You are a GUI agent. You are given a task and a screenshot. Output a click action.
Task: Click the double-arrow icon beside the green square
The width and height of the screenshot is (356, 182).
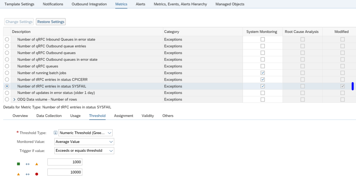click(x=27, y=163)
